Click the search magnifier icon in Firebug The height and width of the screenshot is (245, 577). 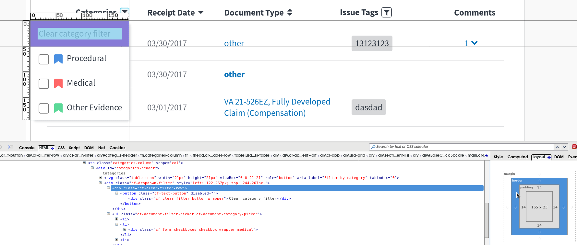[373, 147]
